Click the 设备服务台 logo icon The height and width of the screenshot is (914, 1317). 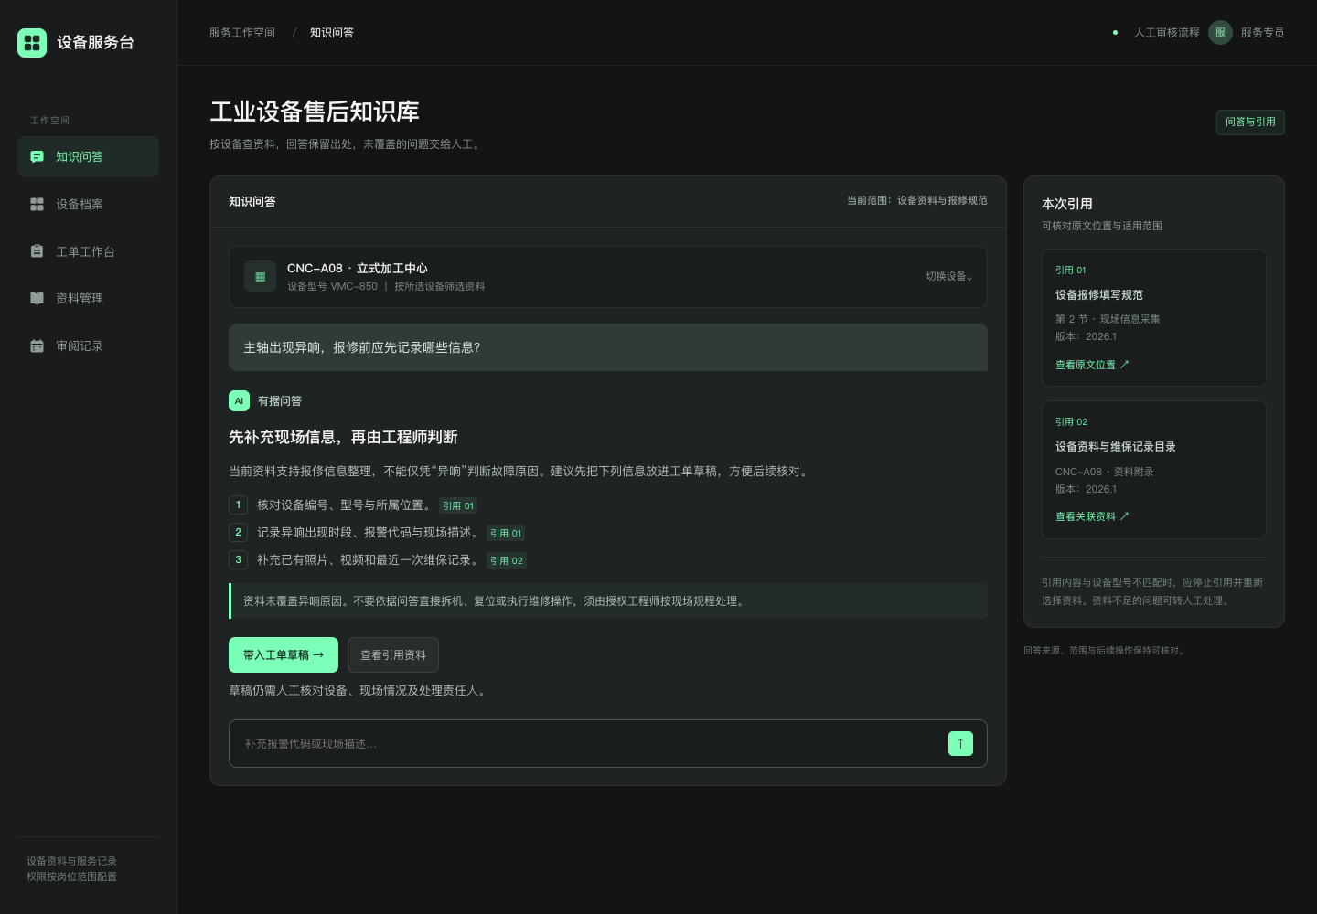[x=32, y=42]
